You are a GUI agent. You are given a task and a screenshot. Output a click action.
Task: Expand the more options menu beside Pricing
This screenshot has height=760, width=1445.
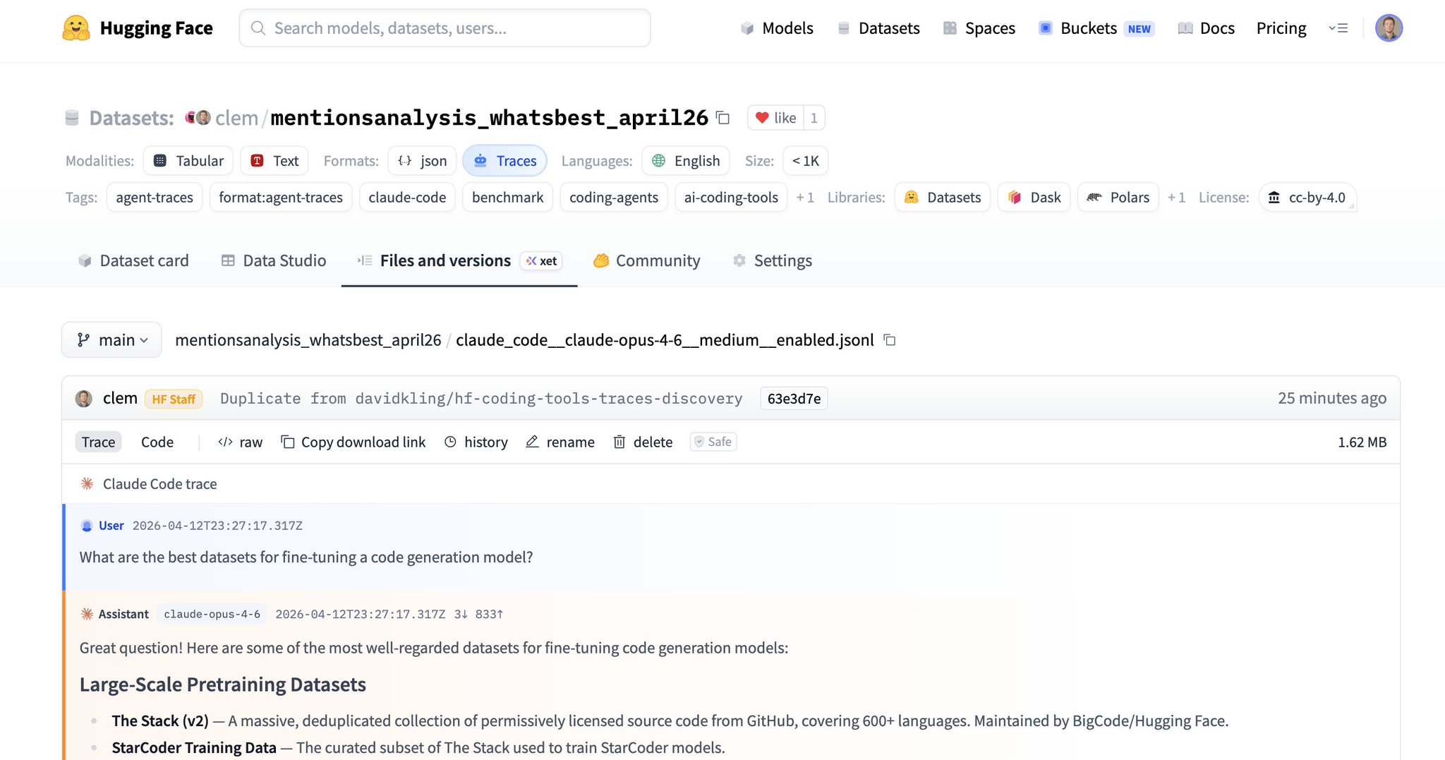1338,28
